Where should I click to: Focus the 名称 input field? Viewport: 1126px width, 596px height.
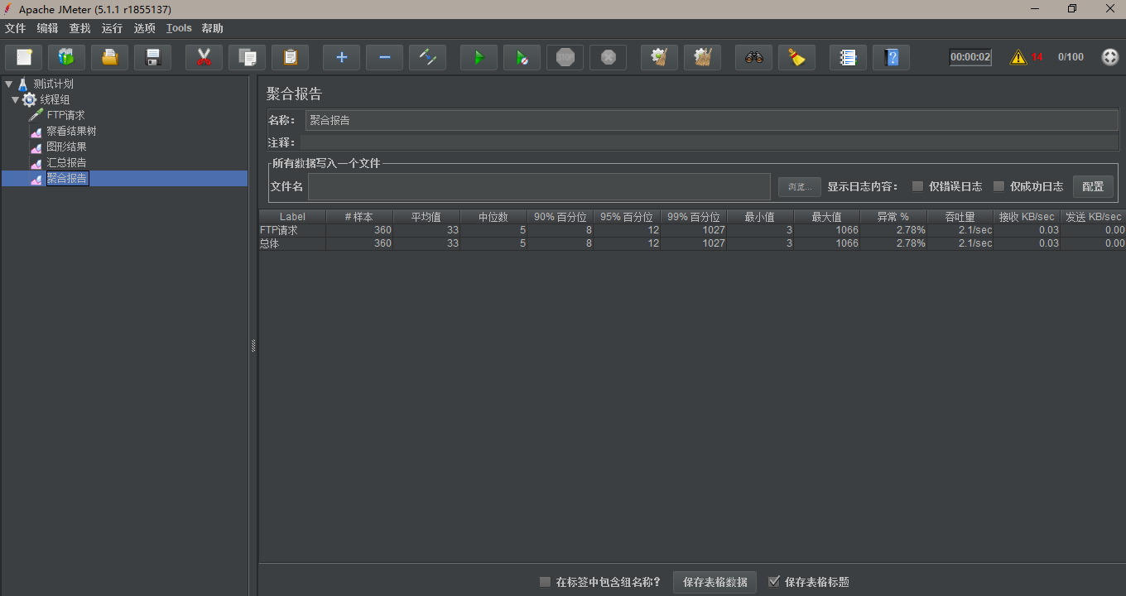[712, 120]
